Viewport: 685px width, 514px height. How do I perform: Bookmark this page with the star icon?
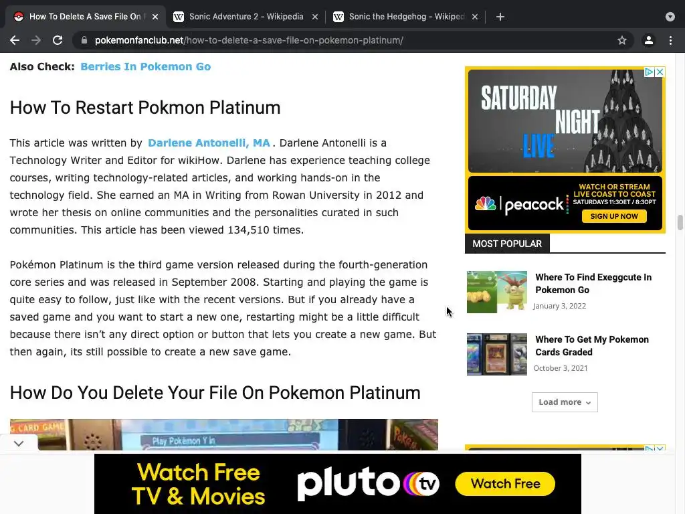(x=622, y=40)
